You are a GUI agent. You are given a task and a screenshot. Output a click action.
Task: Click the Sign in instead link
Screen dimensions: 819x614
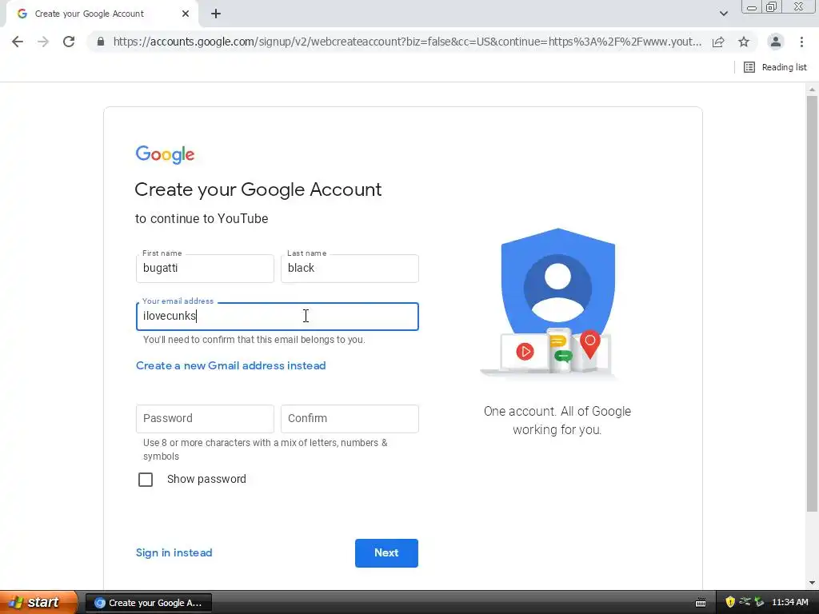click(174, 552)
